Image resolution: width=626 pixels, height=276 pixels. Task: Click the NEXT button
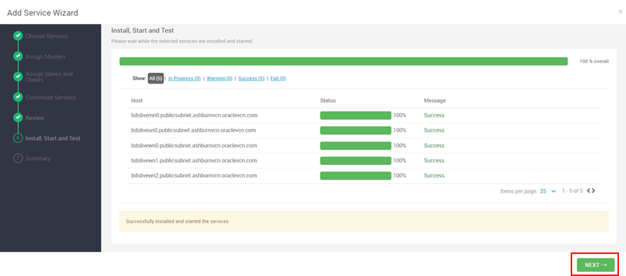pos(596,265)
